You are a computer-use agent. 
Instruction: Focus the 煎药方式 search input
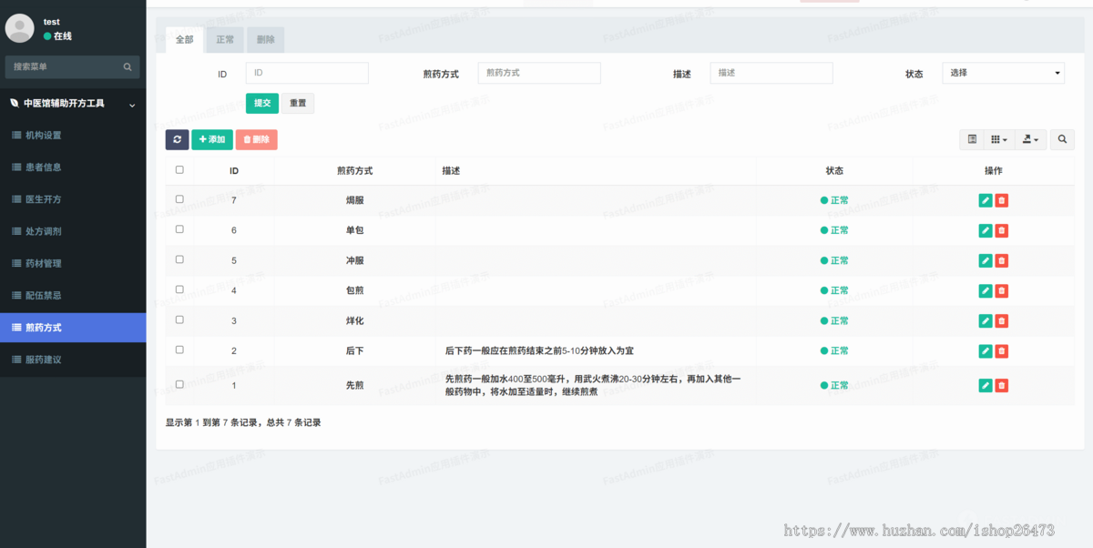click(x=539, y=73)
